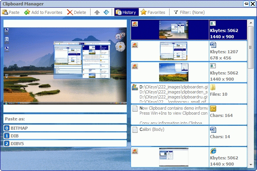257x171 pixels.
Task: Move item down with blue arrow
Action: (x=107, y=12)
